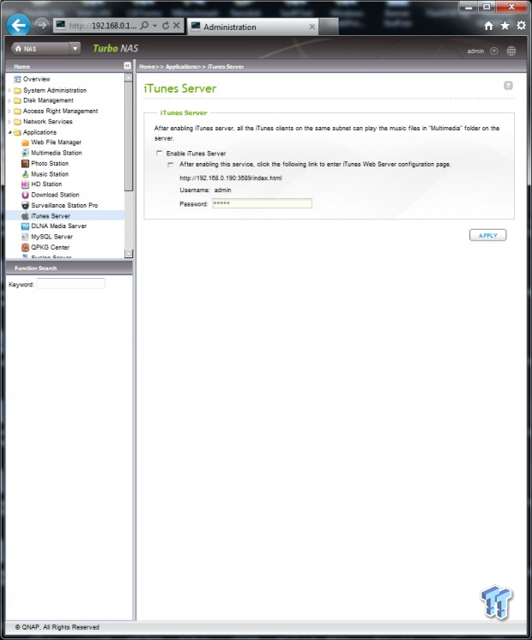
Task: Click the address bar search magnifier icon
Action: pyautogui.click(x=144, y=25)
